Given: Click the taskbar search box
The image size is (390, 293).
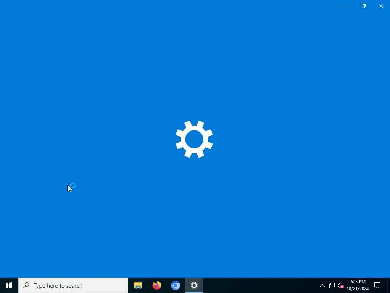Looking at the screenshot, I should 73,285.
